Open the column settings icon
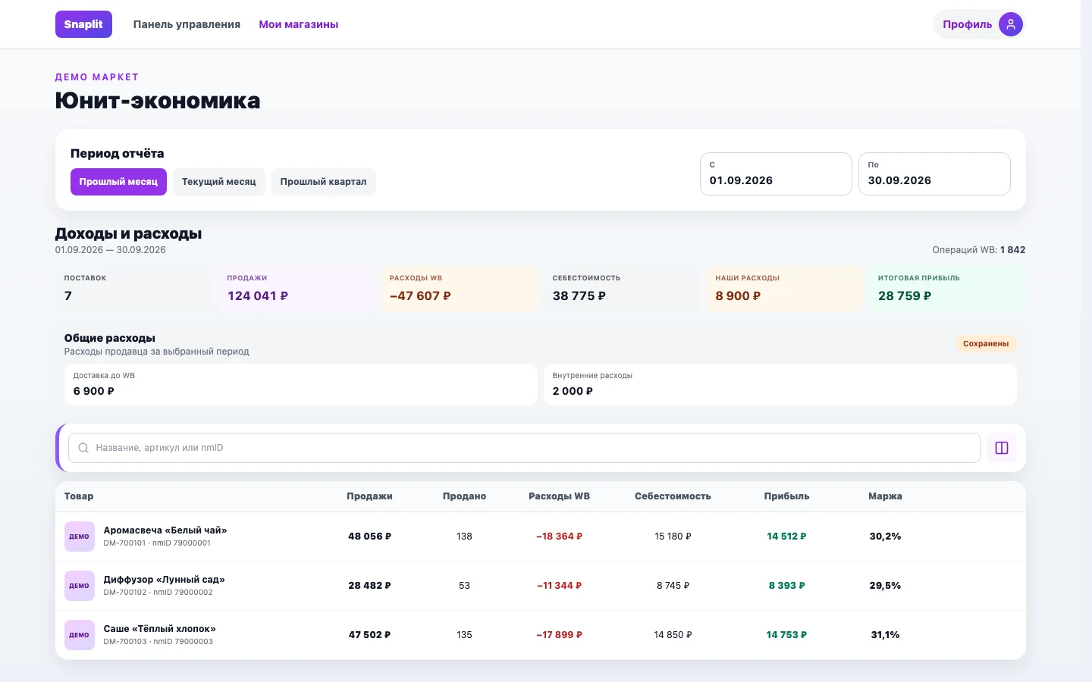Viewport: 1092px width, 682px height. [x=1001, y=448]
